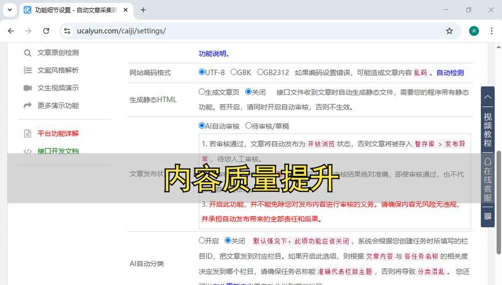The image size is (502, 285).
Task: Open 更多演示功能 menu item
Action: (x=58, y=106)
